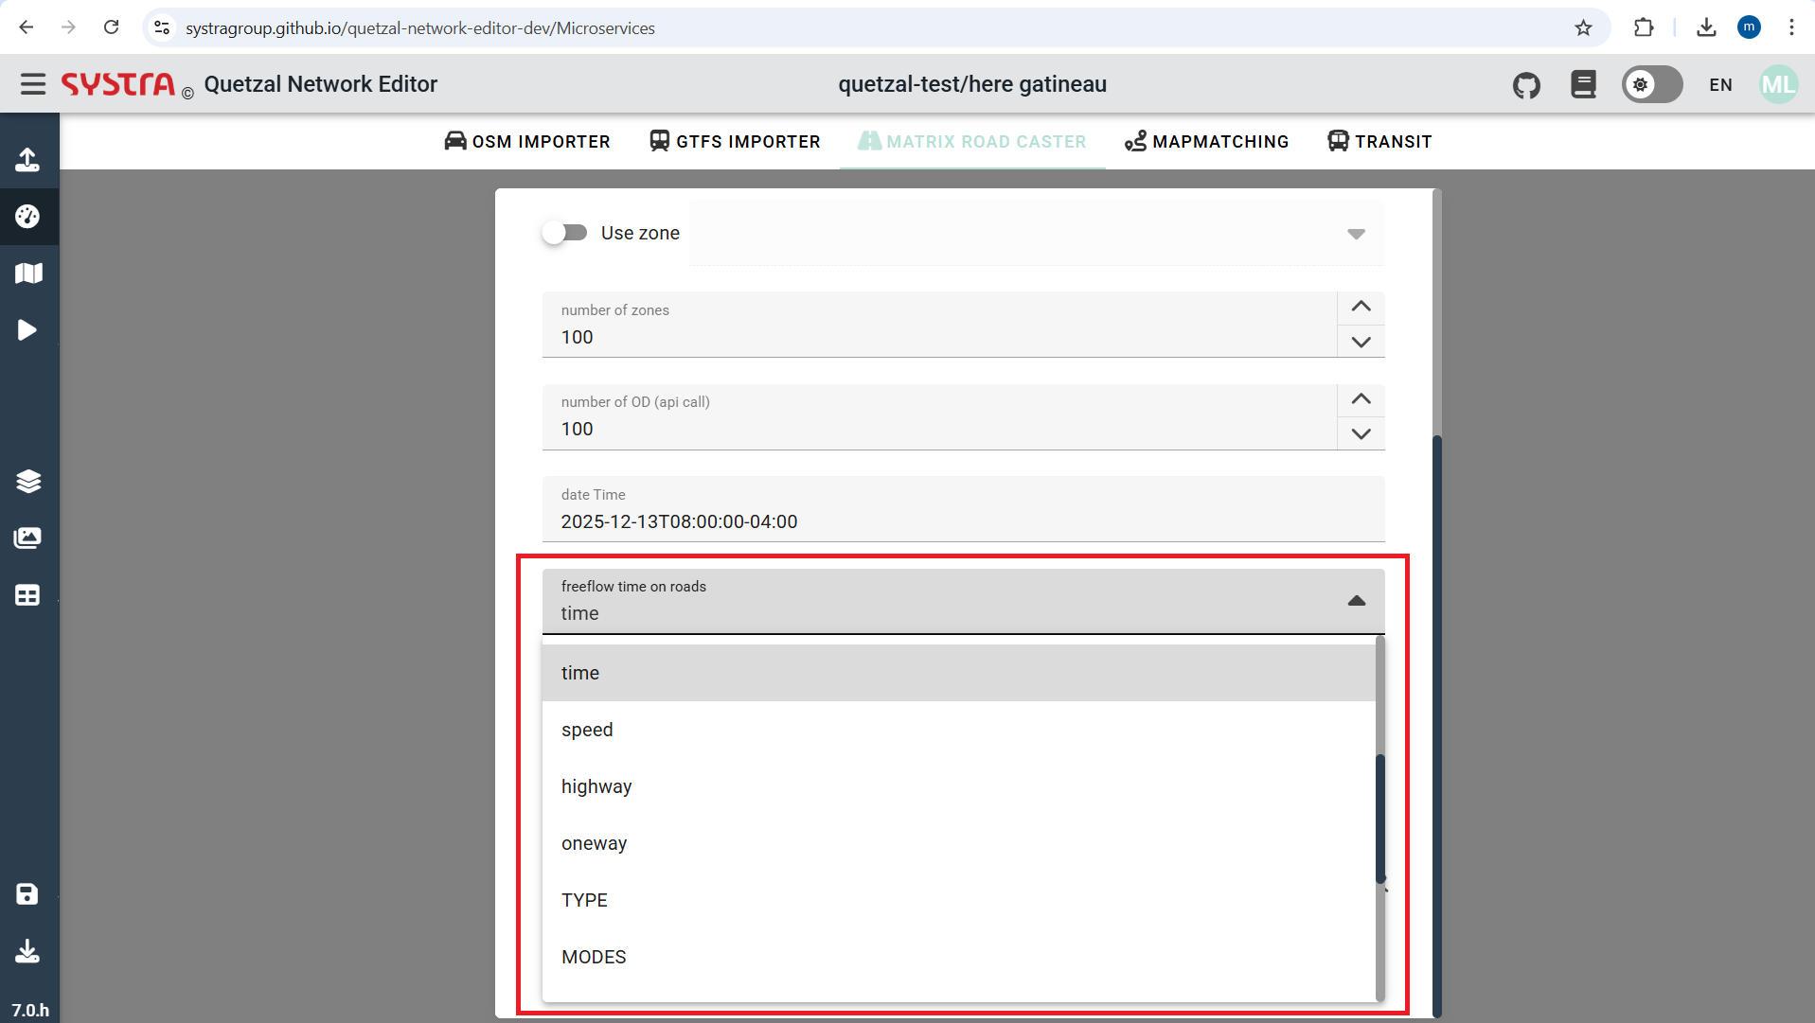Viewport: 1815px width, 1023px height.
Task: Click the SYSTRA logo
Action: (x=118, y=84)
